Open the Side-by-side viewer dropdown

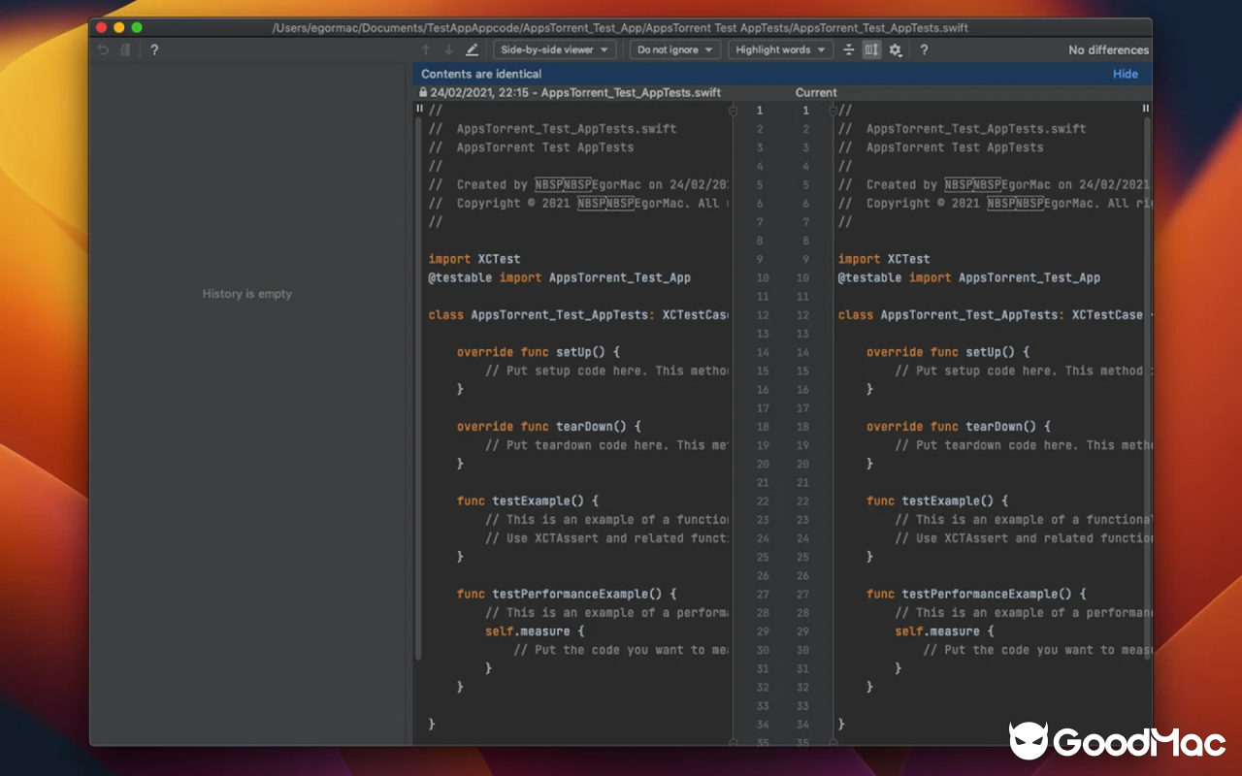[x=554, y=48]
